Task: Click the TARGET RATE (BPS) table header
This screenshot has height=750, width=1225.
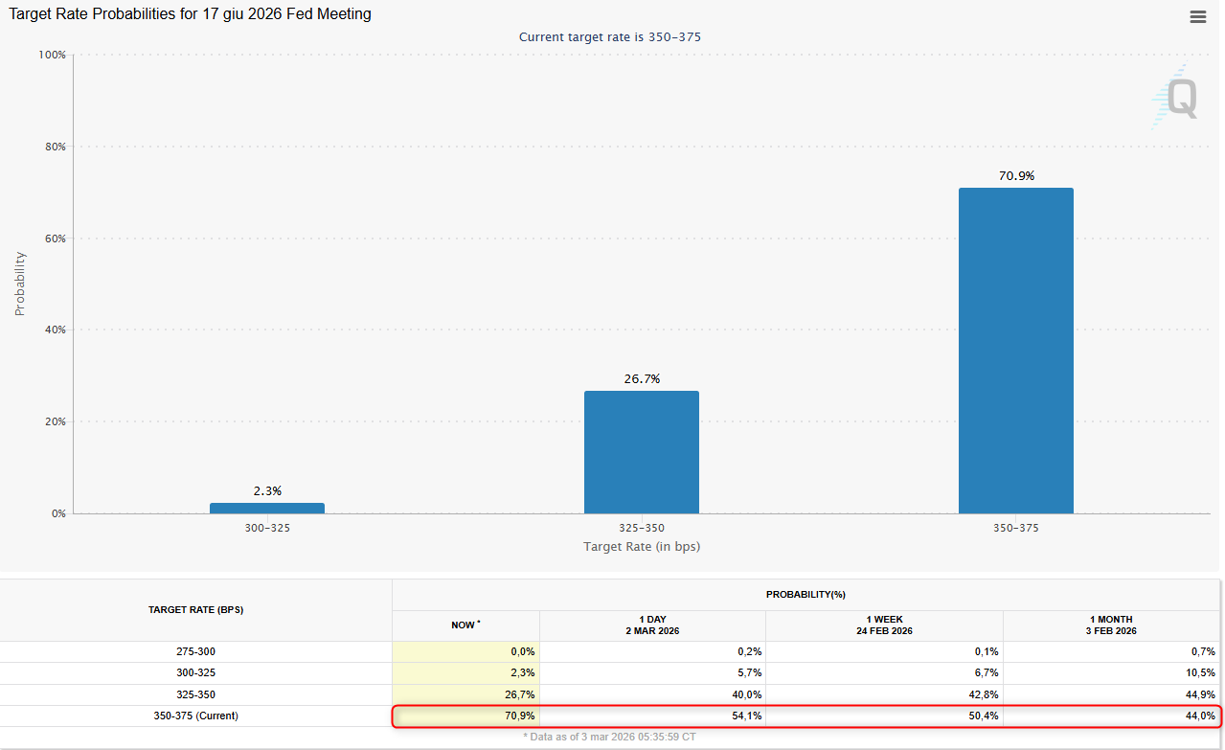Action: [195, 610]
